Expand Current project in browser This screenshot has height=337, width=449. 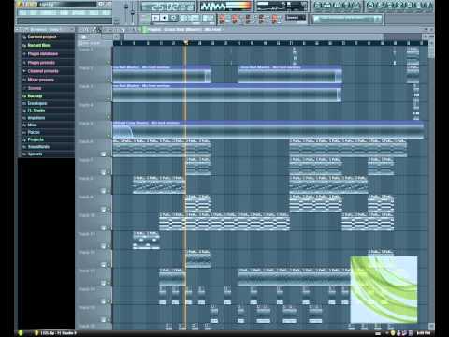pos(42,37)
